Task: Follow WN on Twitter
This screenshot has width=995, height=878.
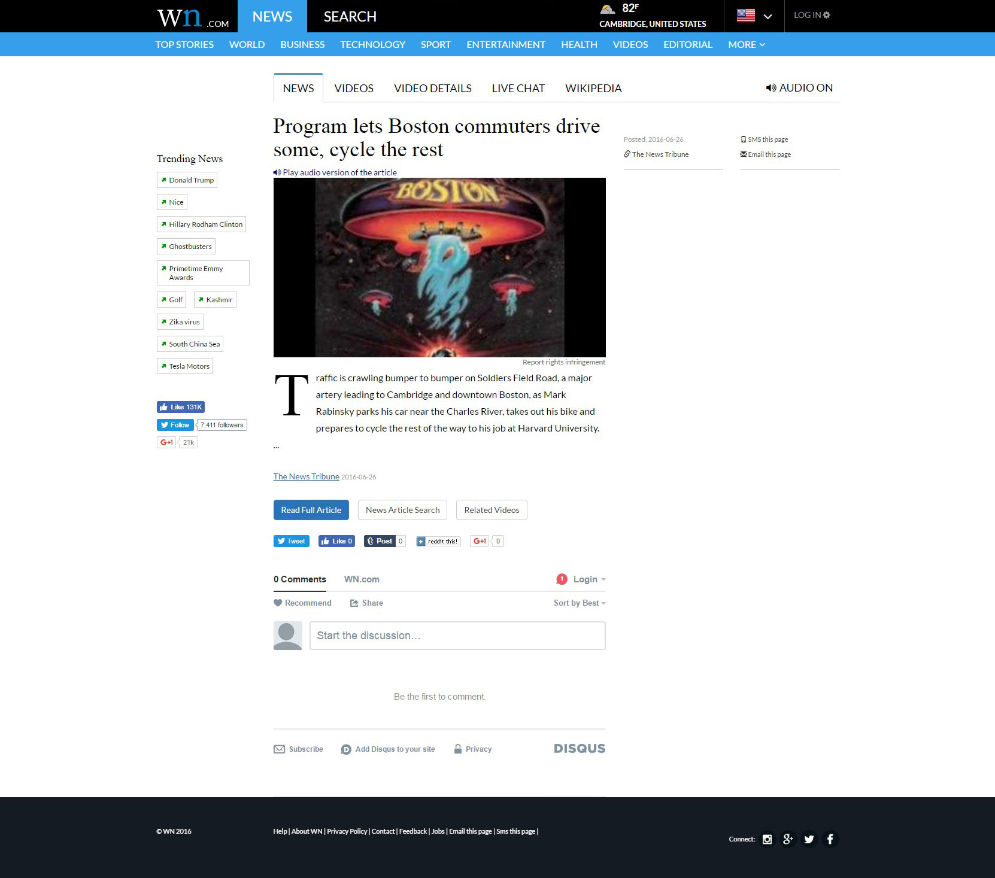Action: 175,425
